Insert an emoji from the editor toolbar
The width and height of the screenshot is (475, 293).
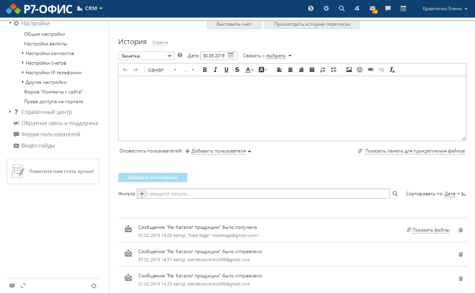click(359, 69)
